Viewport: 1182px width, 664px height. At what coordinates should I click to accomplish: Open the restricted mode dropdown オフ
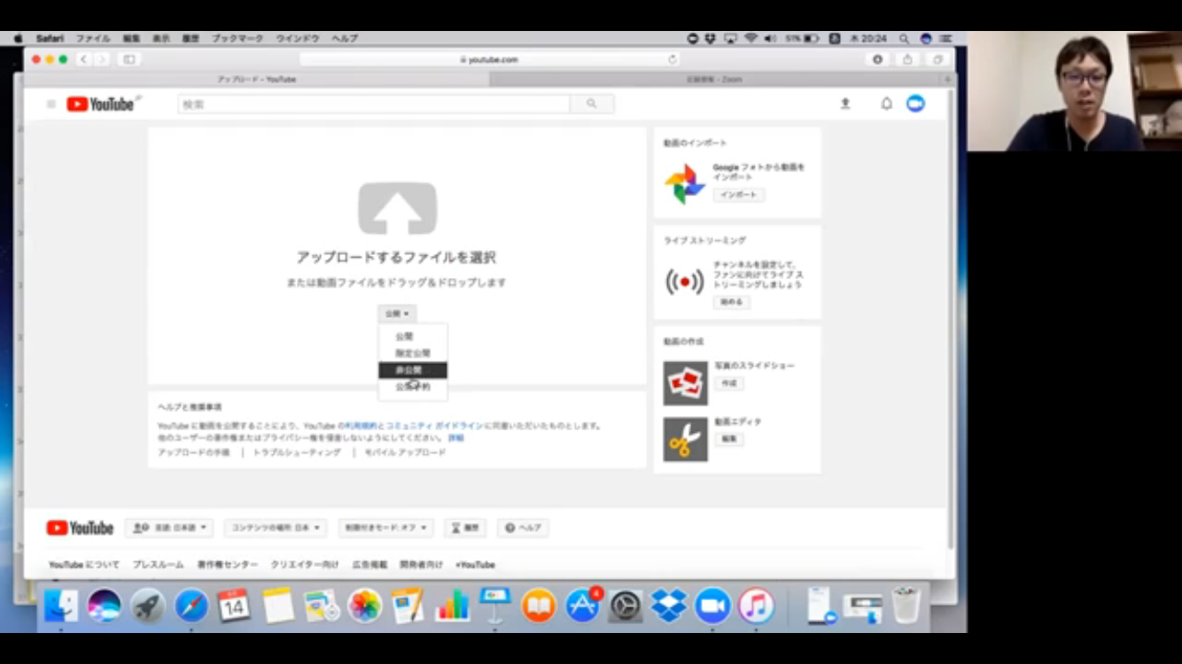click(x=385, y=528)
